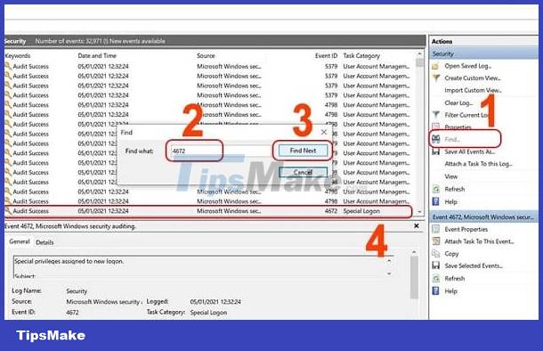This screenshot has height=351, width=543.
Task: Sort by Source column header
Action: click(x=206, y=56)
